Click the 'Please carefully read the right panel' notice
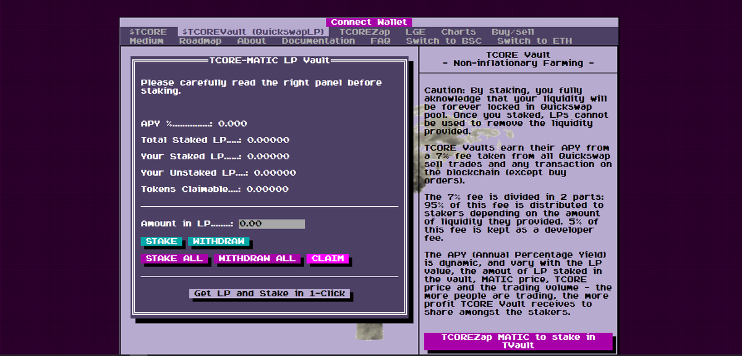 coord(262,86)
